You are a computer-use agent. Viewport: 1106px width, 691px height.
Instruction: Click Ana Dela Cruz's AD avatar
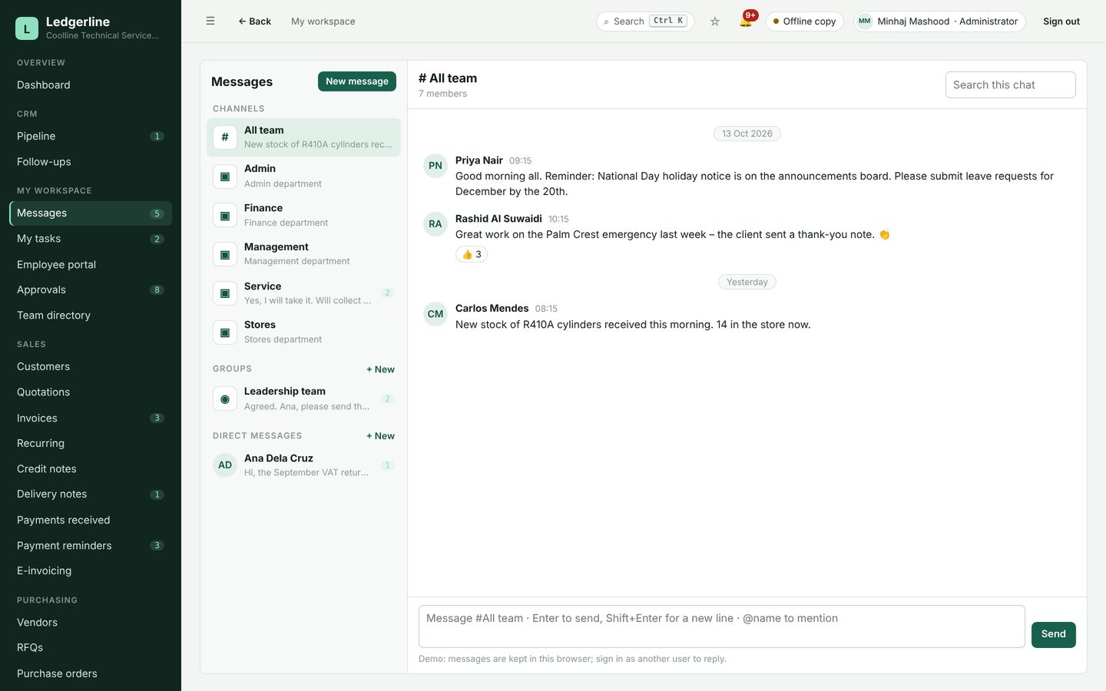tap(225, 465)
